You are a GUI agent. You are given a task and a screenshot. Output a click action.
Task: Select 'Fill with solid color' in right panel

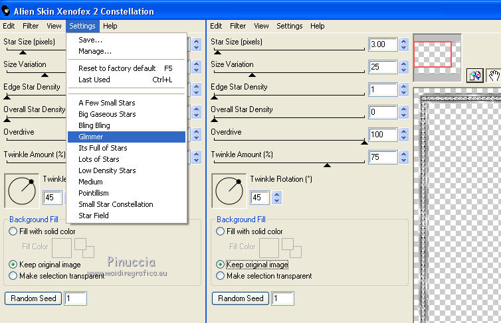tap(221, 231)
